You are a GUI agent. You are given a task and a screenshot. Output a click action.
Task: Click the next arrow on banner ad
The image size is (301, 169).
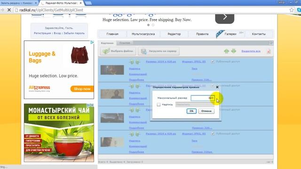coord(225,17)
